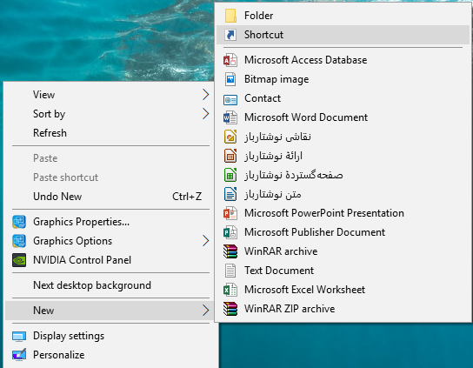Click the Contact card icon
Image resolution: width=473 pixels, height=368 pixels.
click(x=230, y=98)
